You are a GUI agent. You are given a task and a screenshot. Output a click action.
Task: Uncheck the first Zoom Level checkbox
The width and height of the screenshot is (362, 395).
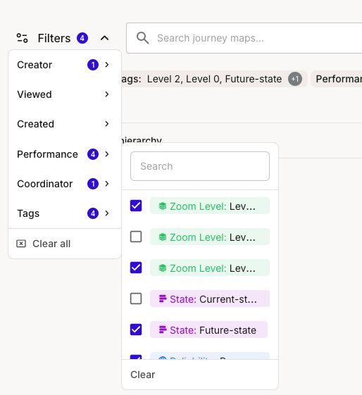point(136,206)
